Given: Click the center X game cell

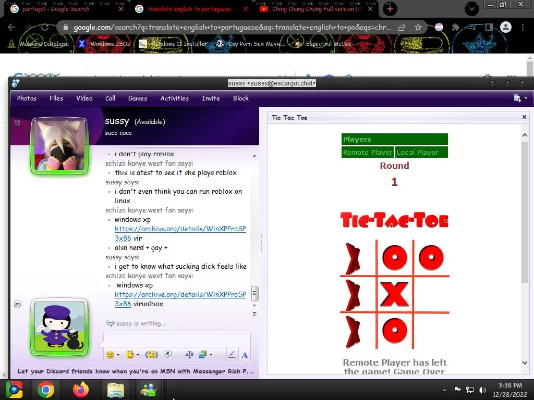Looking at the screenshot, I should 394,294.
